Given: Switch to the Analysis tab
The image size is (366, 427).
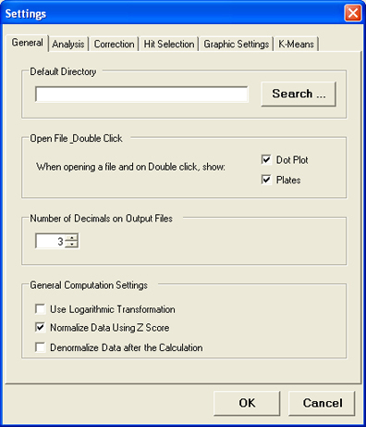Looking at the screenshot, I should point(68,44).
